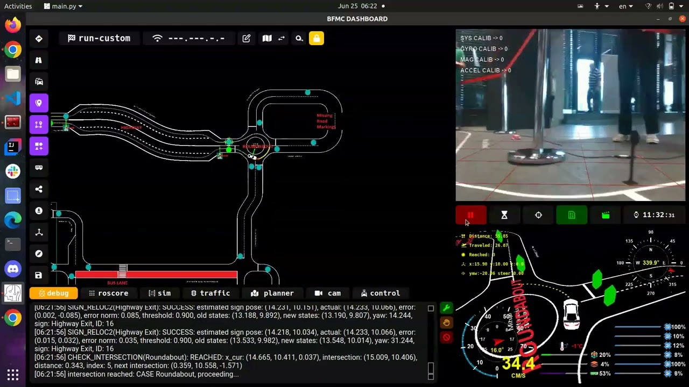Select the road sidebar icon
Image resolution: width=689 pixels, height=387 pixels.
tap(39, 60)
